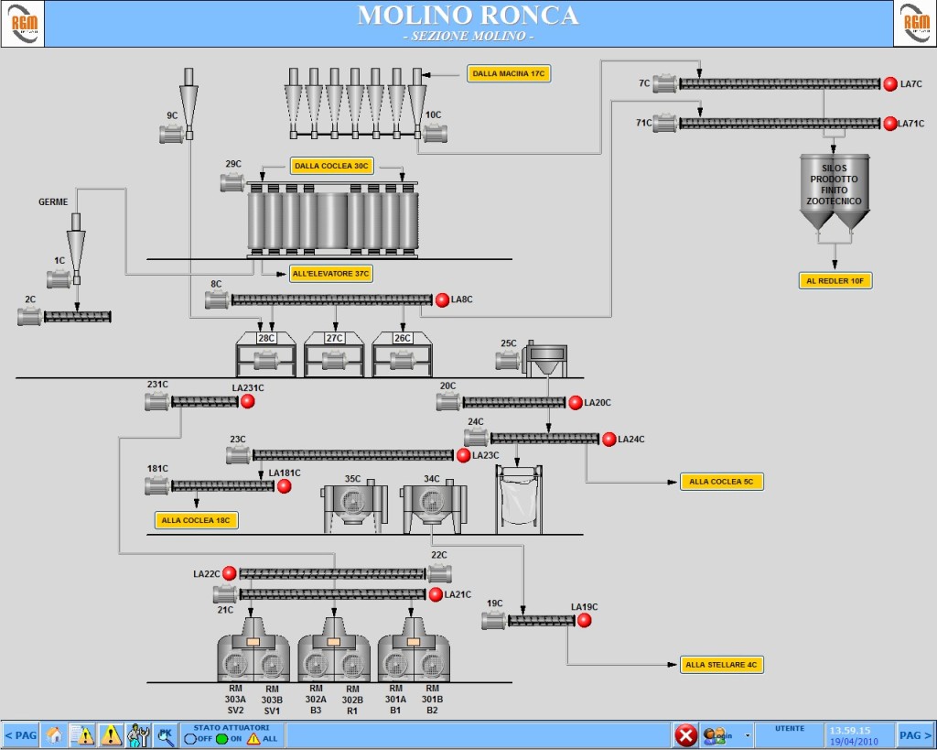The image size is (937, 750).
Task: Select machine 26C
Action: click(x=403, y=354)
